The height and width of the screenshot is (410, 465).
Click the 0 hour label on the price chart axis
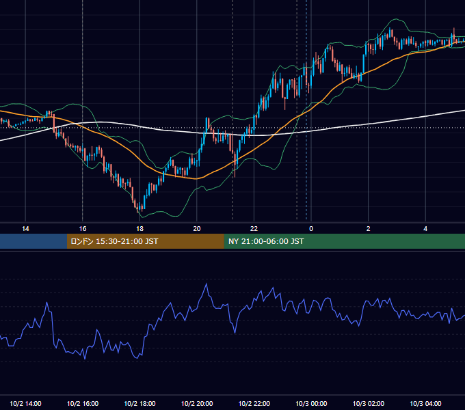311,229
